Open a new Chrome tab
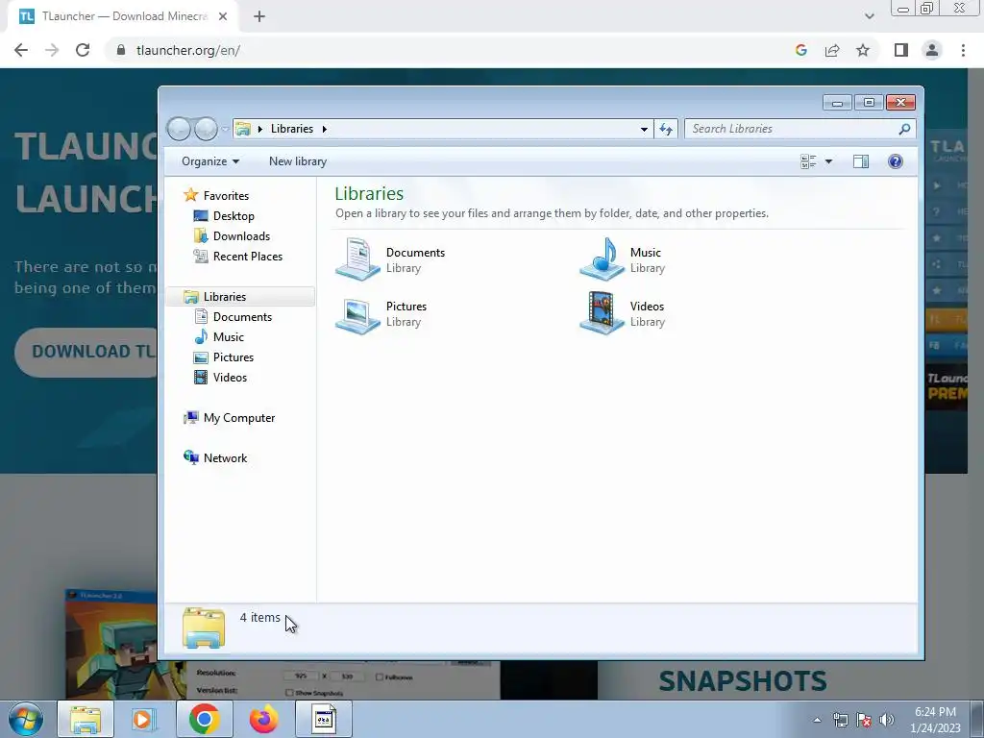The height and width of the screenshot is (738, 984). (259, 16)
